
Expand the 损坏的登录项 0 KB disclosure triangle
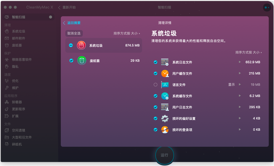[240, 129]
